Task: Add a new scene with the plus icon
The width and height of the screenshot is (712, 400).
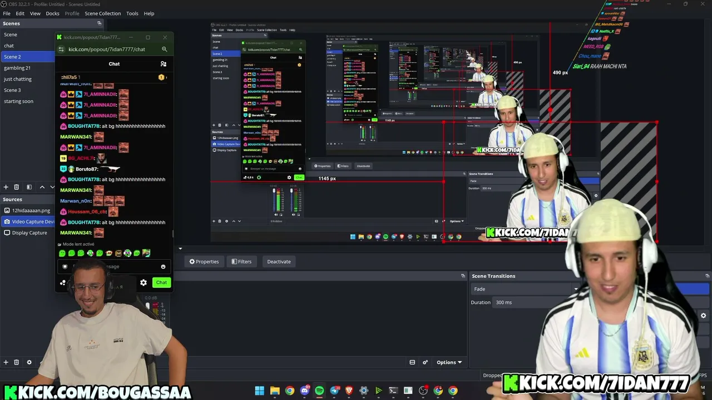Action: [x=6, y=187]
